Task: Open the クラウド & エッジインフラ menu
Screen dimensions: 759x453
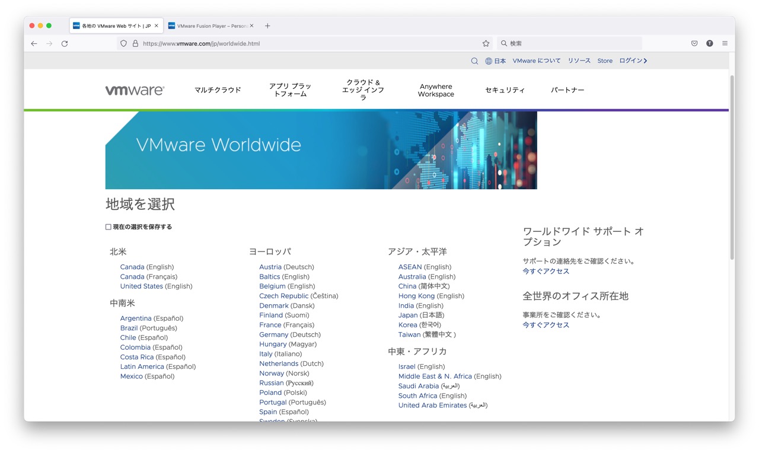Action: (x=363, y=90)
